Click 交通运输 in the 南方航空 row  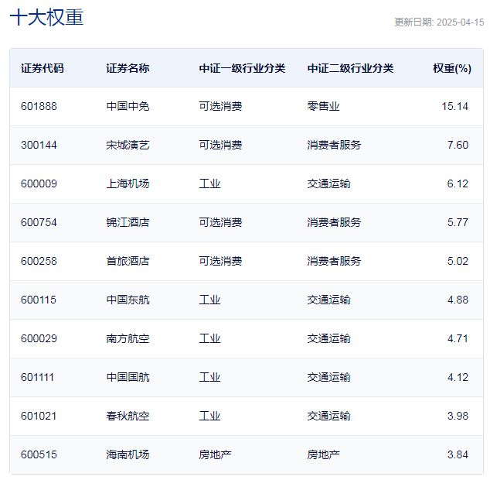coord(328,338)
